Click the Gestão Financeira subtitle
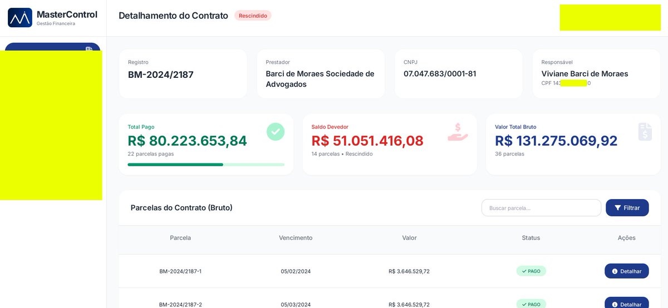This screenshot has height=308, width=668. [56, 24]
